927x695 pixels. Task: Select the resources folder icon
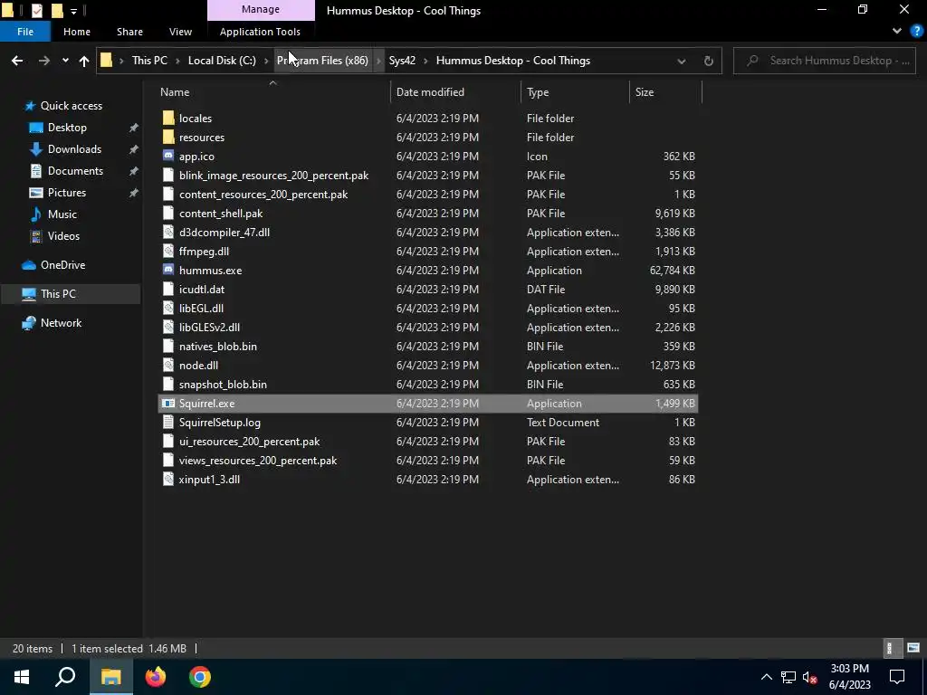(168, 138)
